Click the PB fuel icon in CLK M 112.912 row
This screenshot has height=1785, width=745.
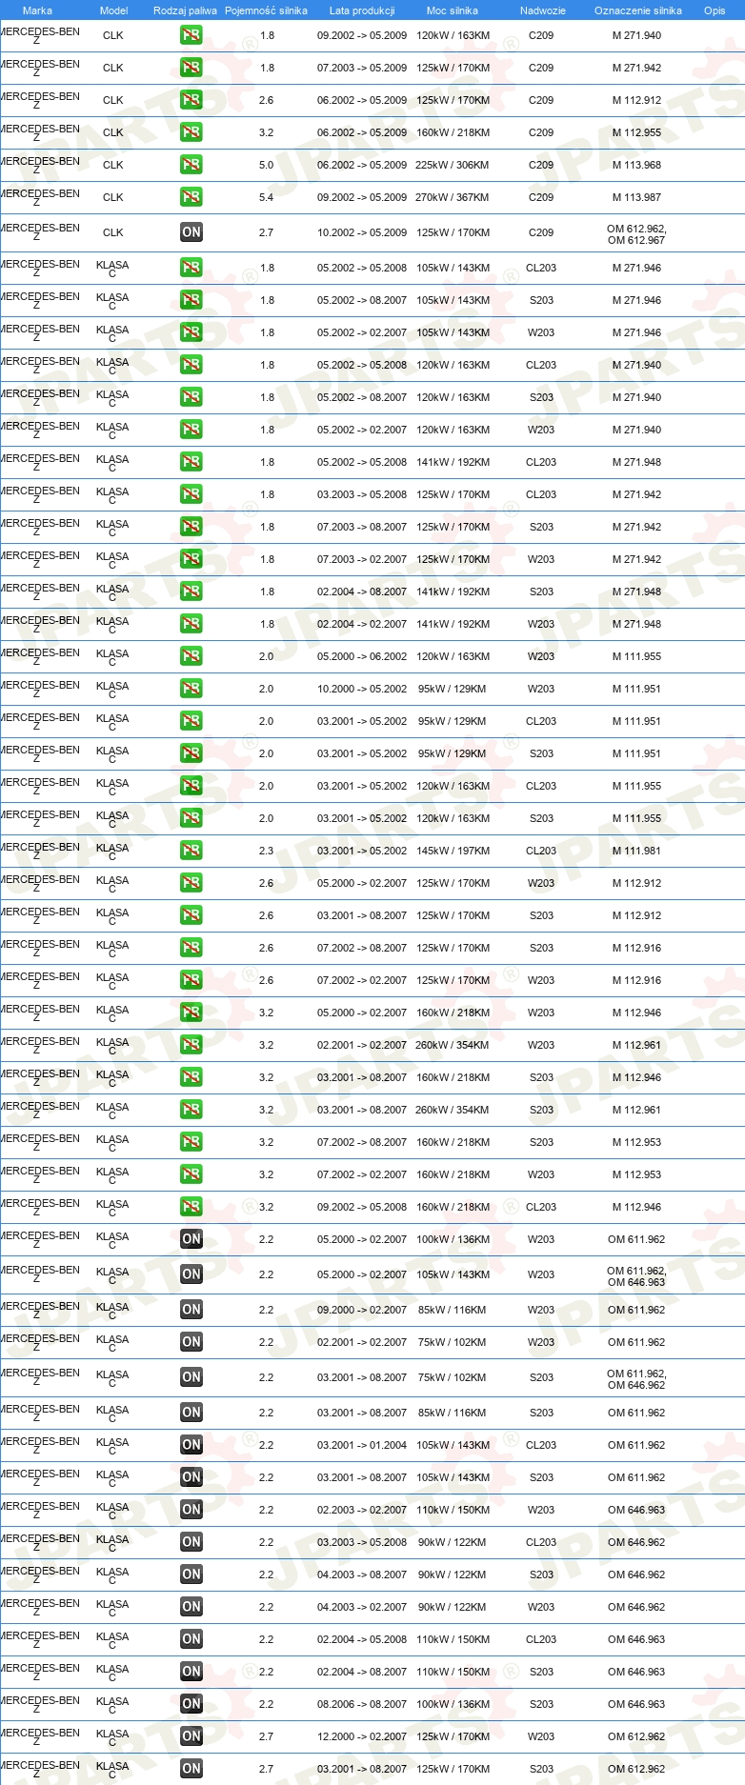[x=191, y=100]
